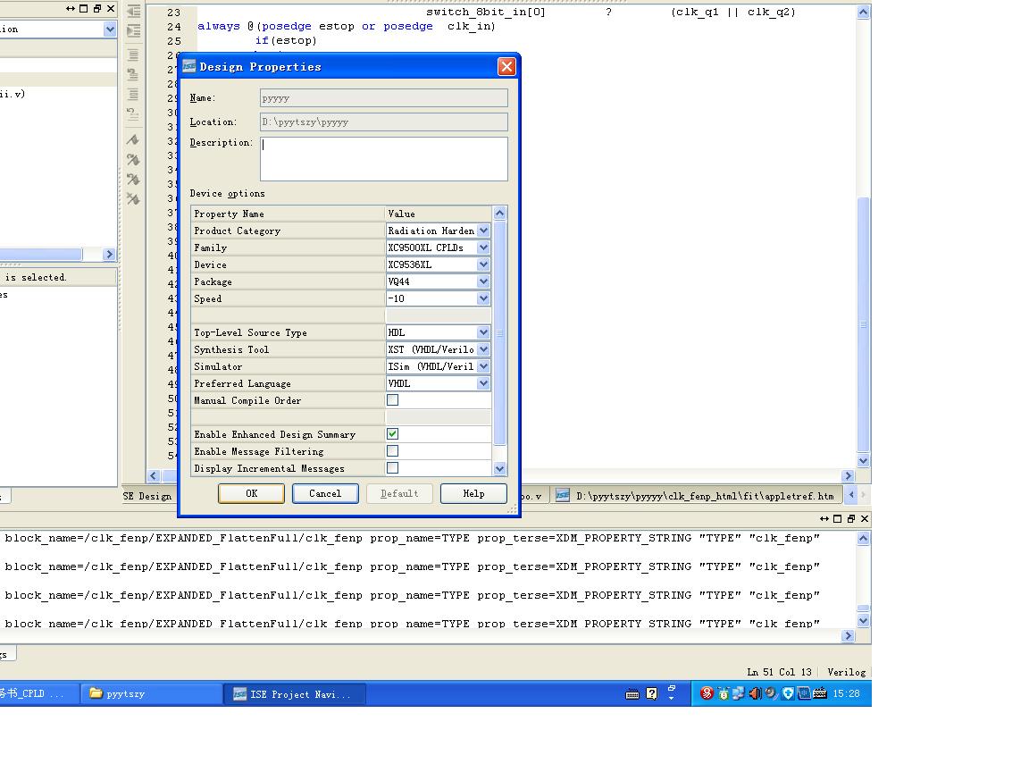This screenshot has width=1029, height=772.
Task: Click the clear all bookmarks flag icon
Action: 133,199
